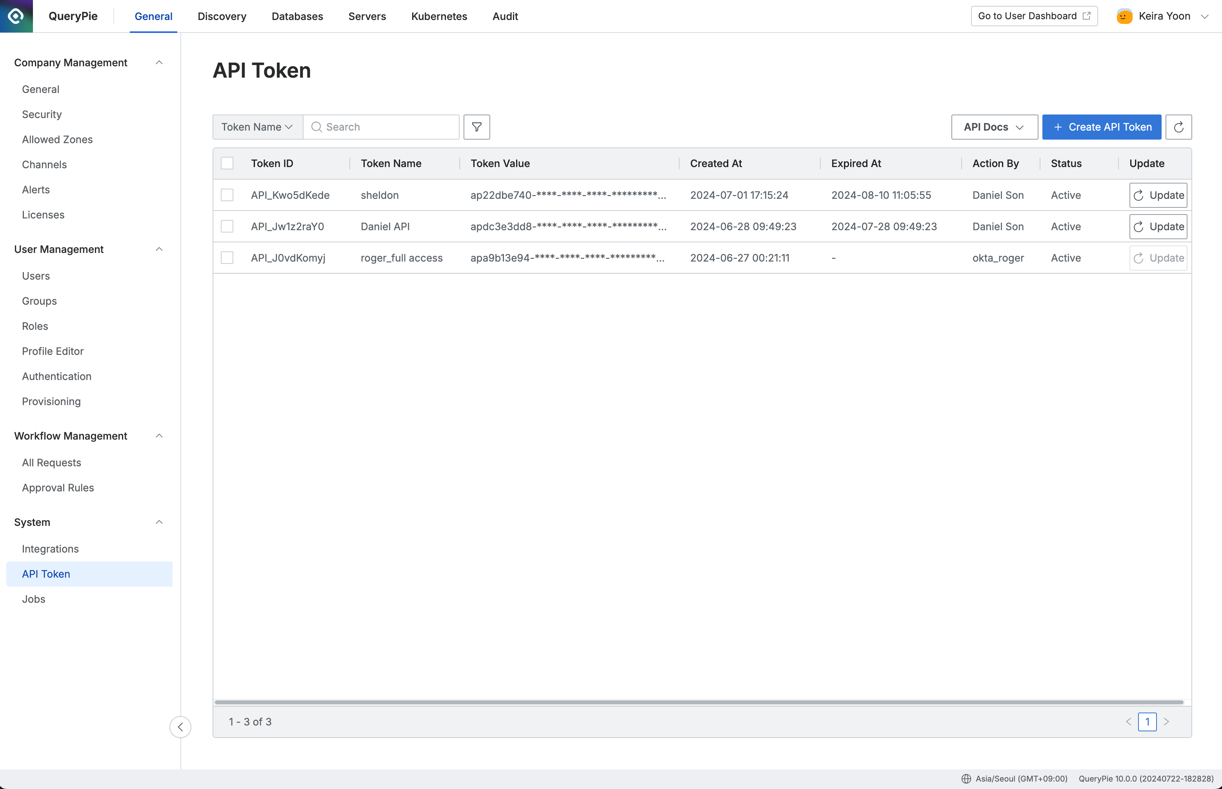Open the filter options via funnel icon

[476, 127]
